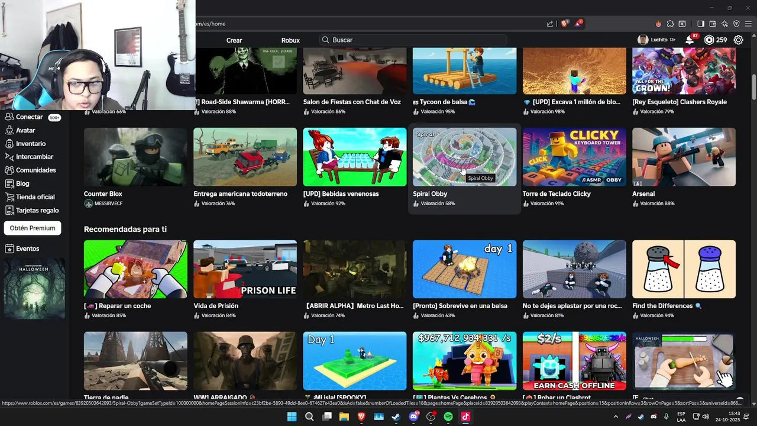Open the Brave Wallet icon

[713, 24]
